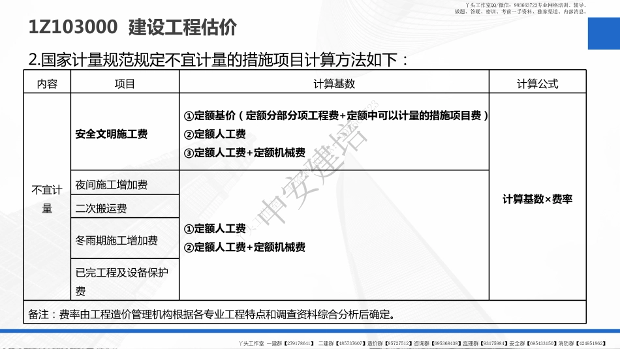620x349 pixels.
Task: Select the "内容" column header
Action: (x=47, y=83)
